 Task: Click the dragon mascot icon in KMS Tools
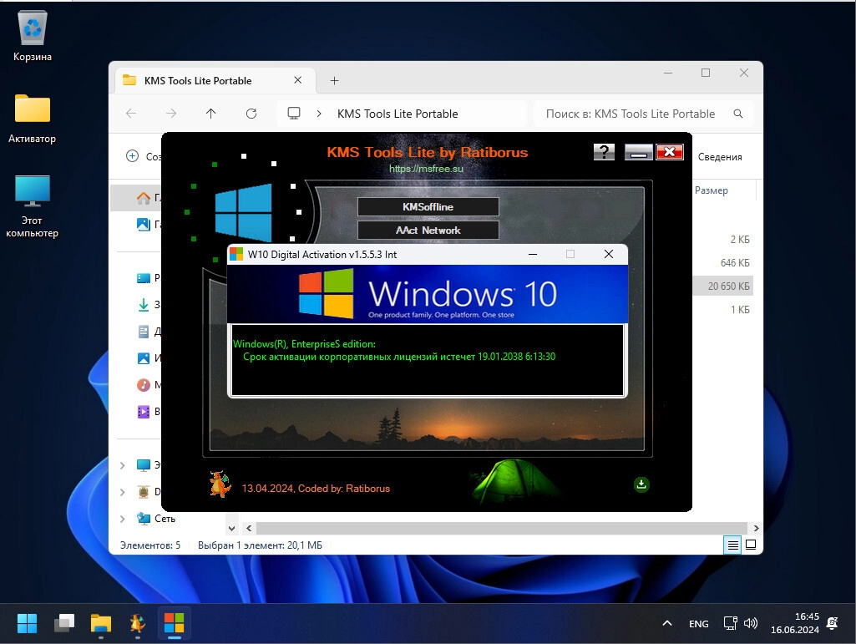click(x=220, y=484)
